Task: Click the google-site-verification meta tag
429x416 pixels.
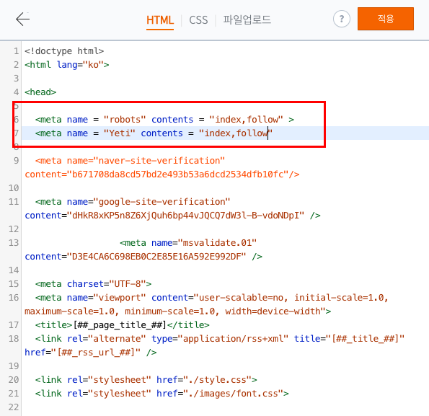Action: click(x=133, y=202)
